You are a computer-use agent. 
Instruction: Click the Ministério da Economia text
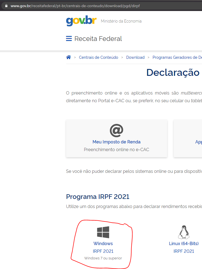coord(121,21)
